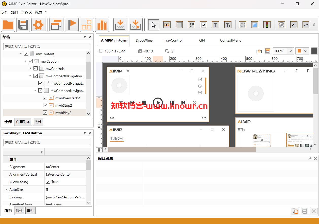Click the three squares layout icon
Viewport: 319px width, 224px height.
[x=87, y=25]
